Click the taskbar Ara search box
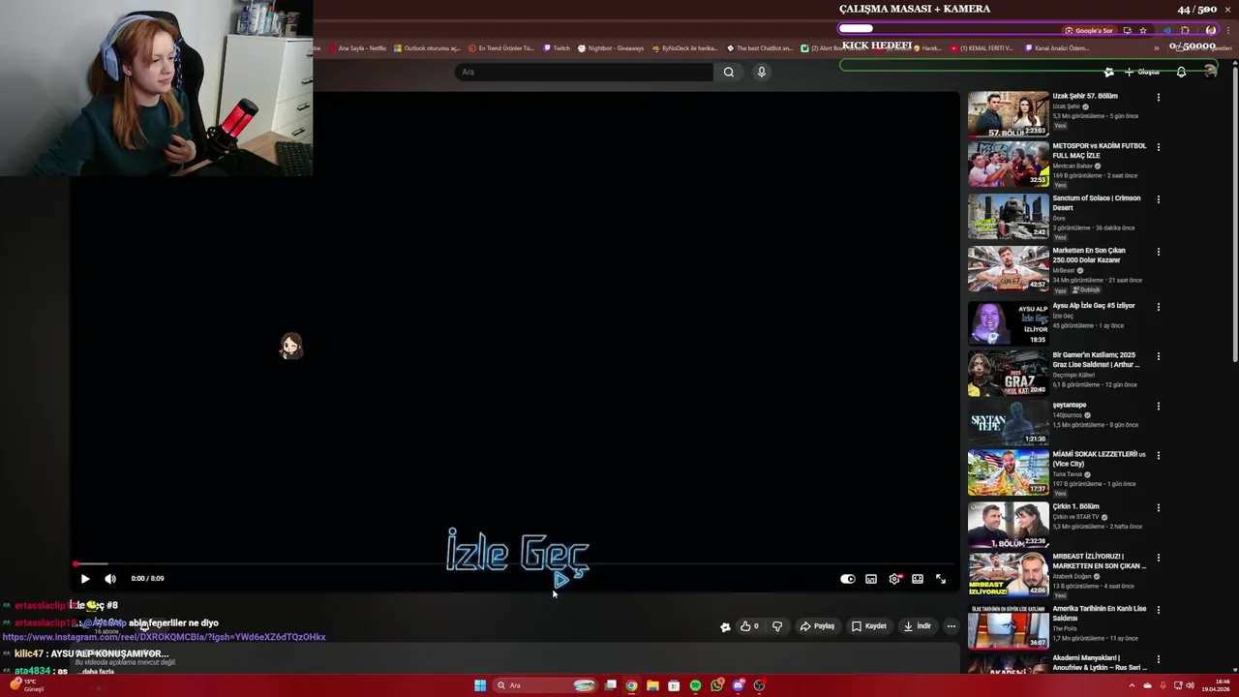The height and width of the screenshot is (697, 1239). point(547,685)
